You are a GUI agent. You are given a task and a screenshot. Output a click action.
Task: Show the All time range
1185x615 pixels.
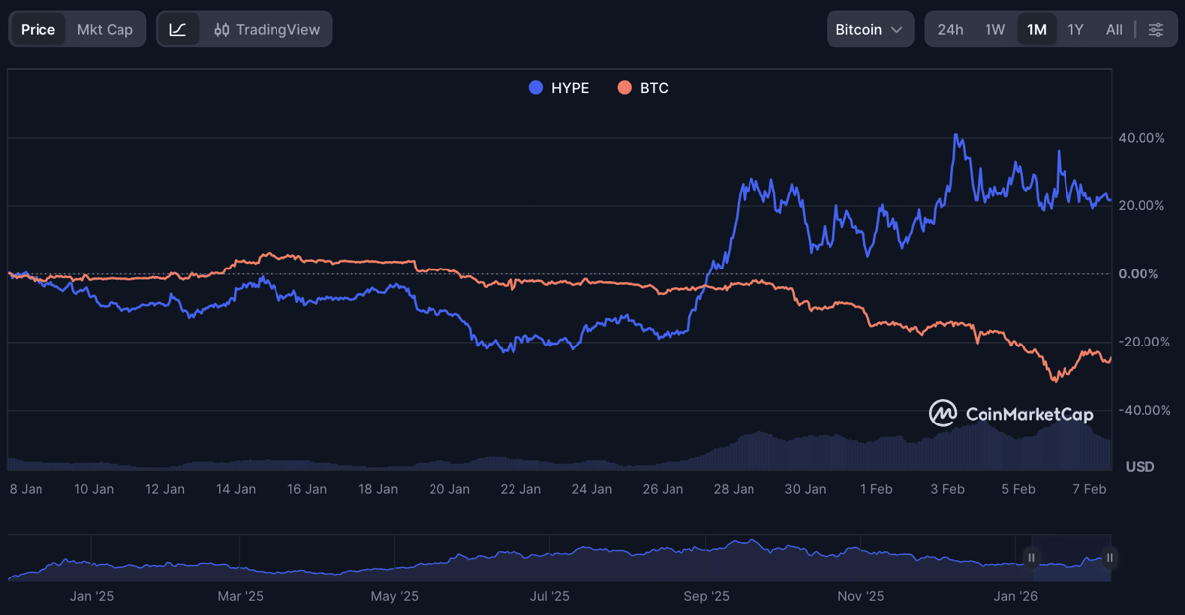pyautogui.click(x=1114, y=30)
